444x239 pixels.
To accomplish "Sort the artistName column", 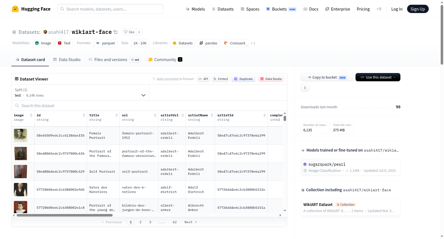I will click(212, 115).
